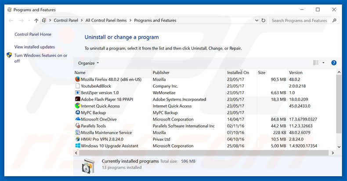Open the help question mark icon
Screen dimensions: 347x181
tap(334, 63)
